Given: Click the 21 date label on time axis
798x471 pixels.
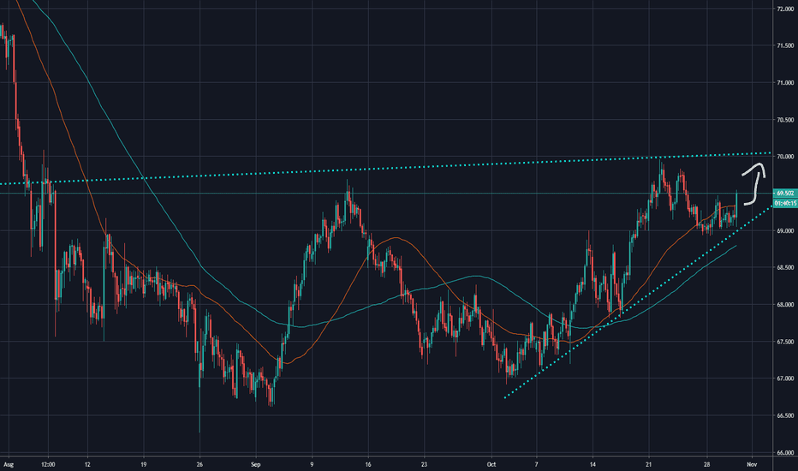Looking at the screenshot, I should (647, 464).
